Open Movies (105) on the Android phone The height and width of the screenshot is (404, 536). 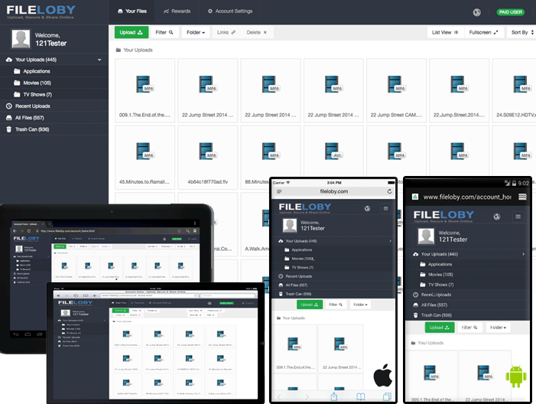click(436, 275)
